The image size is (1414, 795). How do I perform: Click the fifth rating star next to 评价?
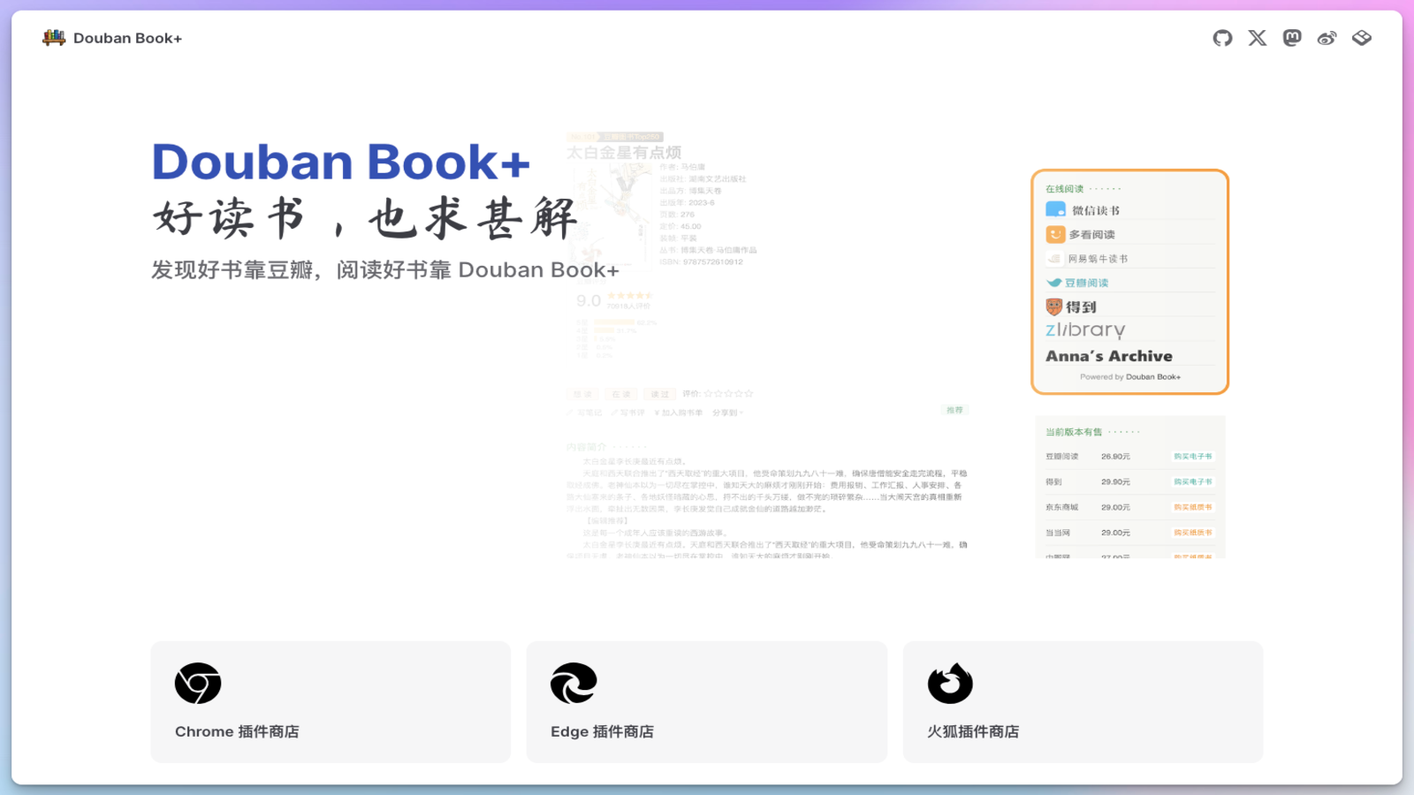click(x=749, y=393)
